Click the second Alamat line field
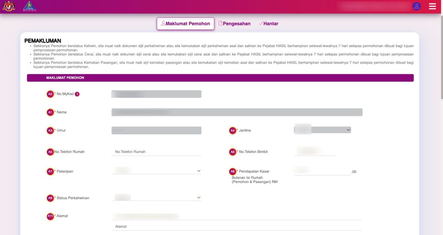This screenshot has height=235, width=443. tap(236, 226)
